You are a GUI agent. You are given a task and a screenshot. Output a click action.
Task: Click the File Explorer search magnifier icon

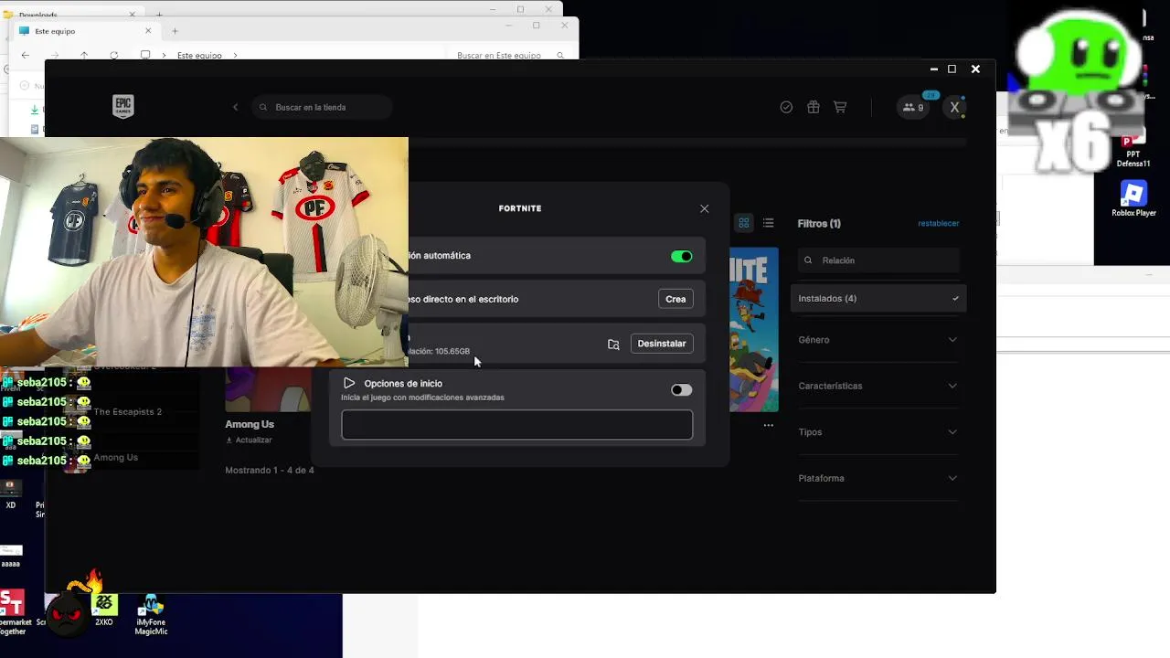pyautogui.click(x=562, y=55)
